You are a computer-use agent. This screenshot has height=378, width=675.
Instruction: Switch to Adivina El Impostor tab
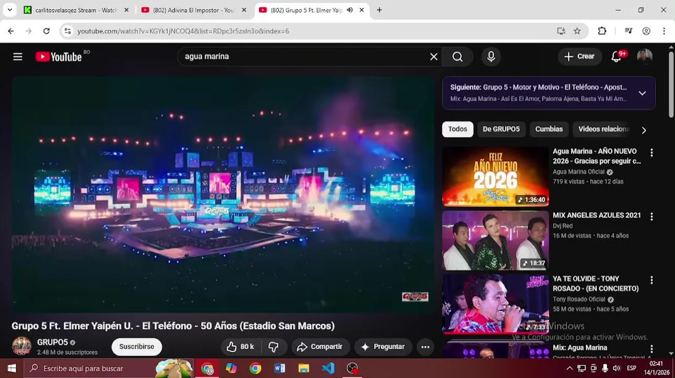click(192, 10)
